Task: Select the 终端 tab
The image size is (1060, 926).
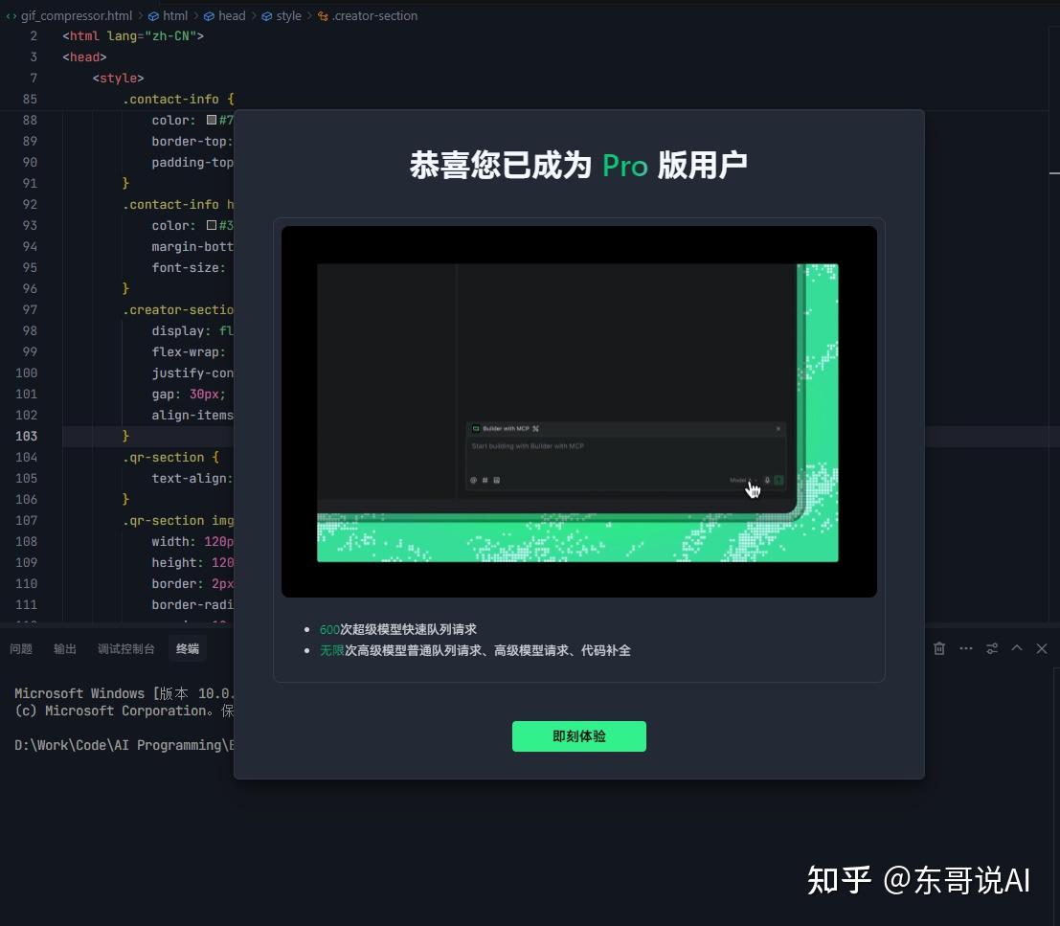Action: [x=187, y=648]
